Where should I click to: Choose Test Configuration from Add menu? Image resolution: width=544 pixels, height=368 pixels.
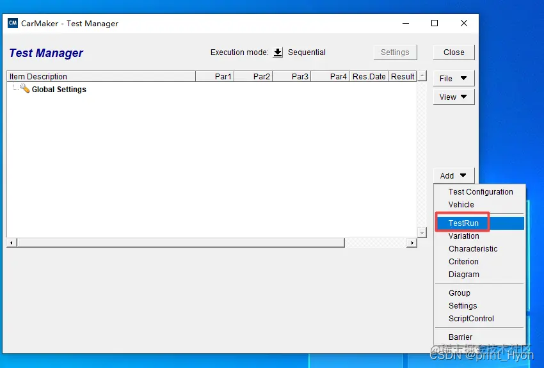coord(479,192)
